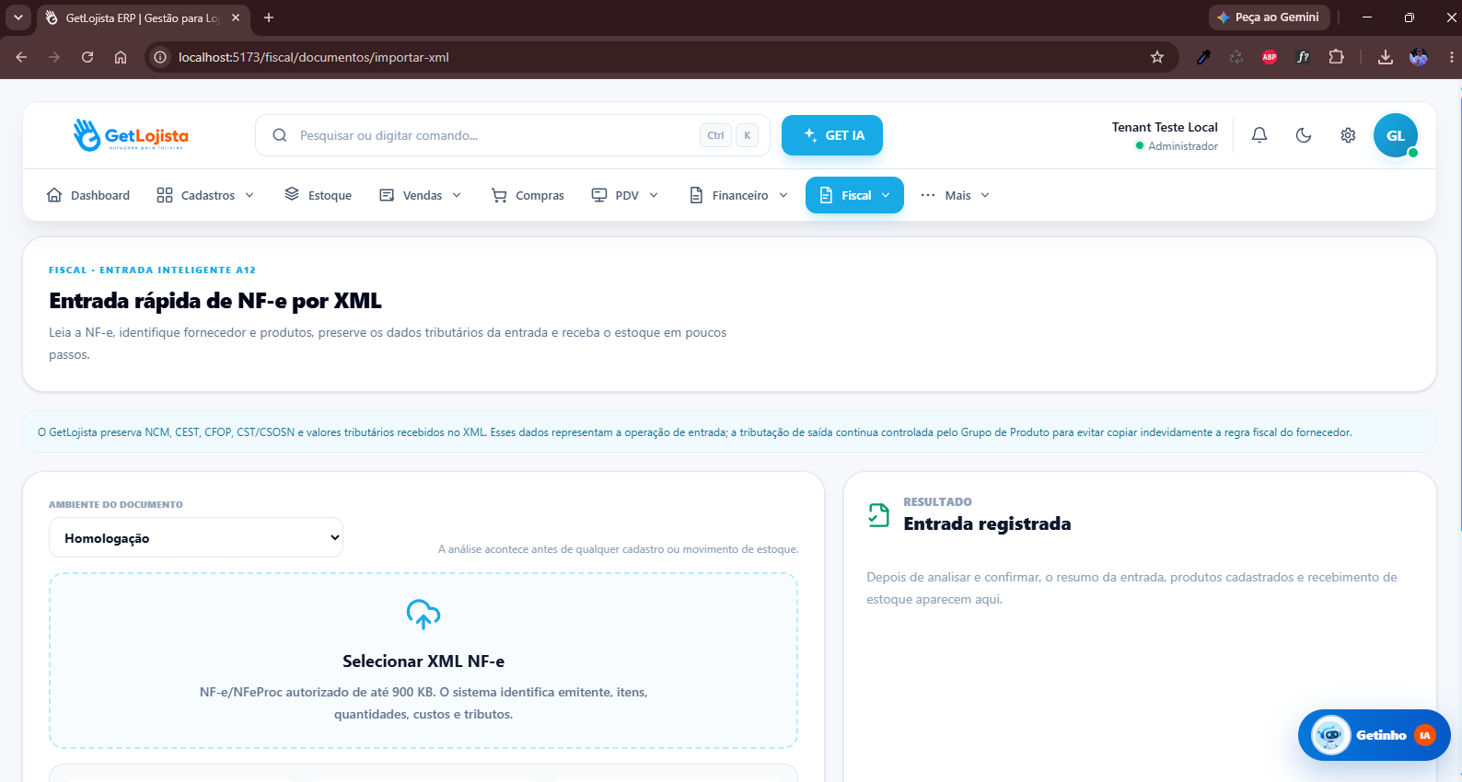Screen dimensions: 1462x782
Task: Expand the Mais menu chevron
Action: (x=985, y=195)
